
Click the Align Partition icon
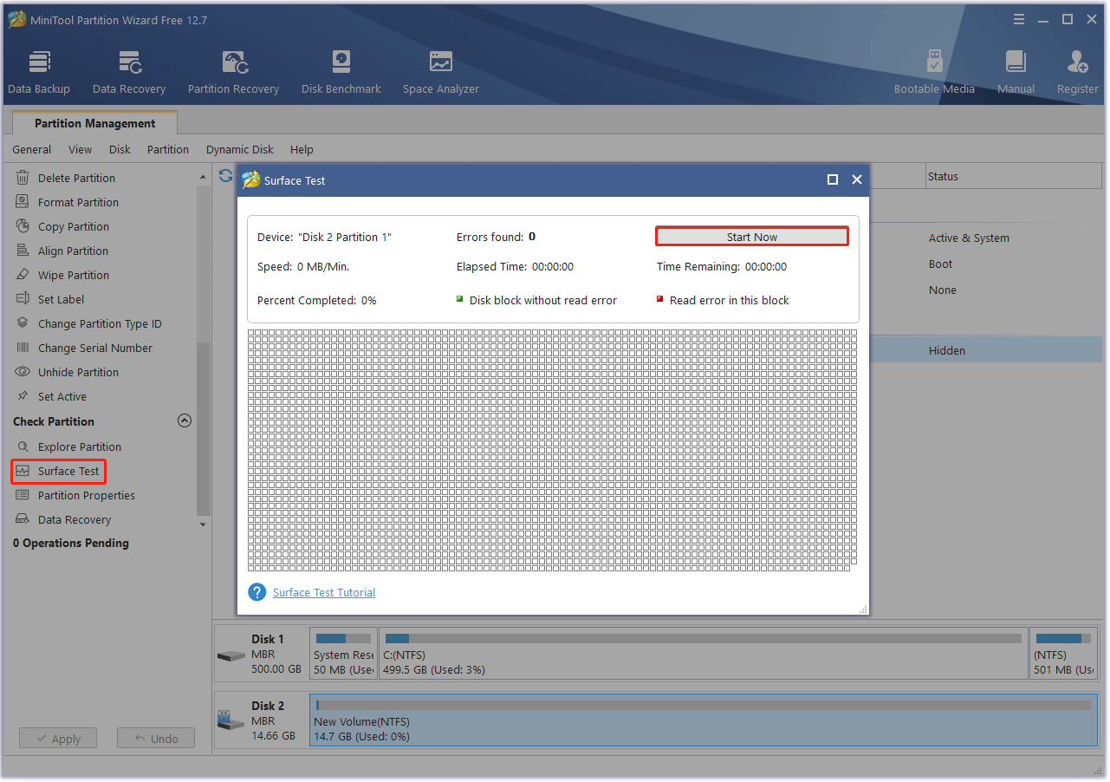23,251
